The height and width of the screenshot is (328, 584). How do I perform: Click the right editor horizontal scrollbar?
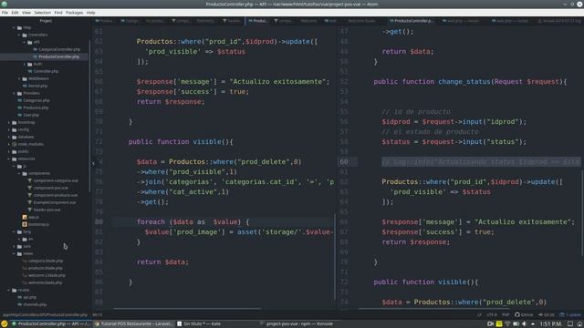(x=435, y=309)
